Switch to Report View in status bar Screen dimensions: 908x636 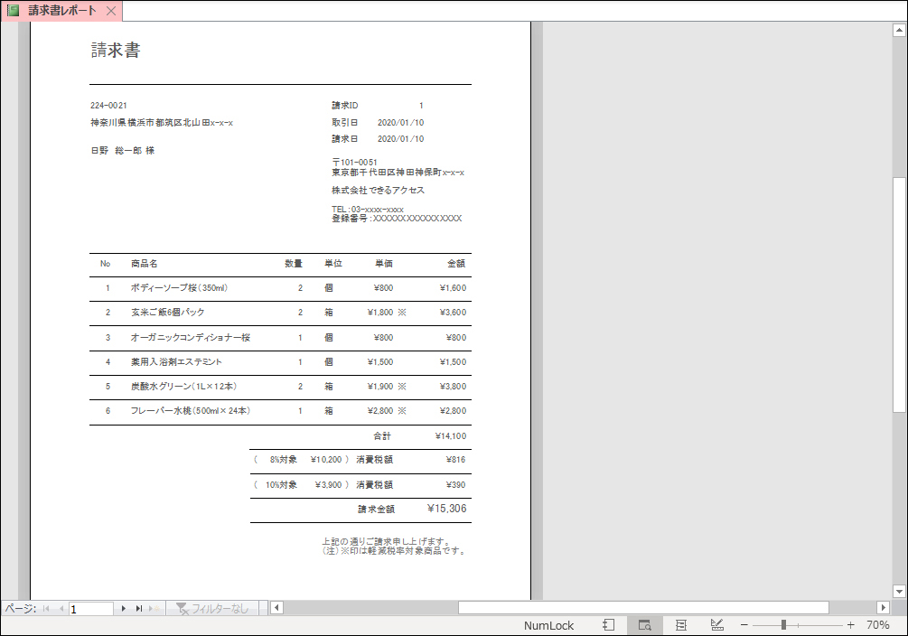(608, 625)
